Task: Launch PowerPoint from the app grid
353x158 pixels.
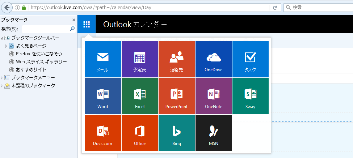Action: point(177,96)
